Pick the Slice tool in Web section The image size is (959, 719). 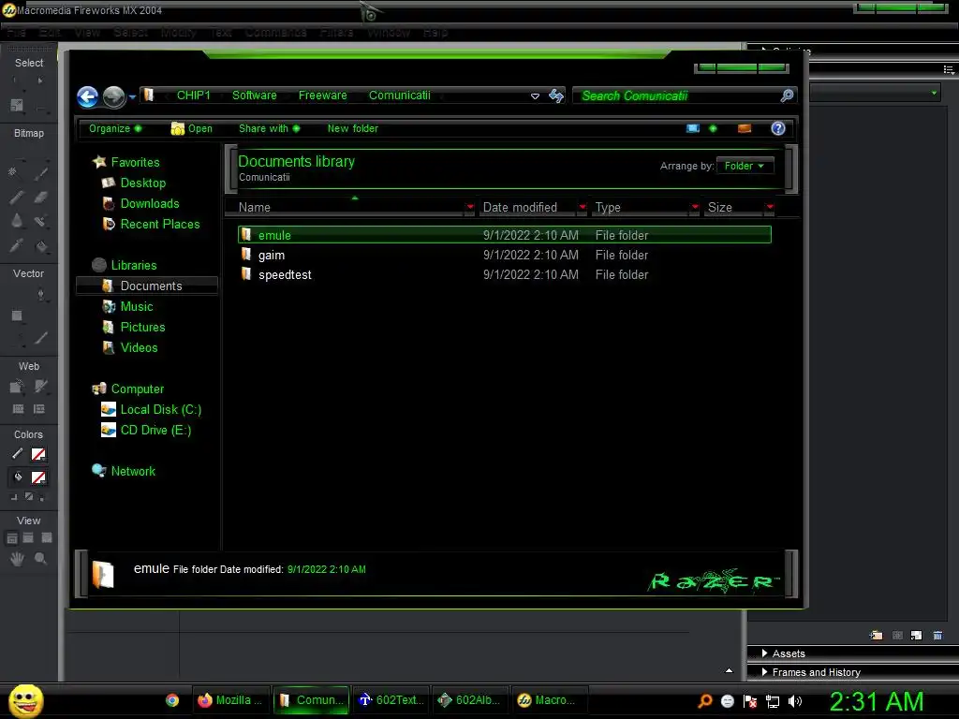pyautogui.click(x=41, y=387)
